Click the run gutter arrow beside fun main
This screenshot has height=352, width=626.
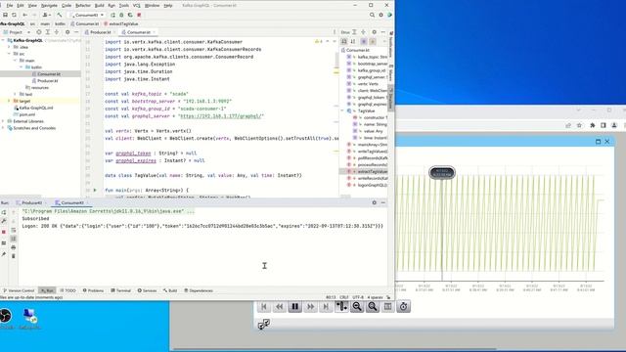point(95,191)
